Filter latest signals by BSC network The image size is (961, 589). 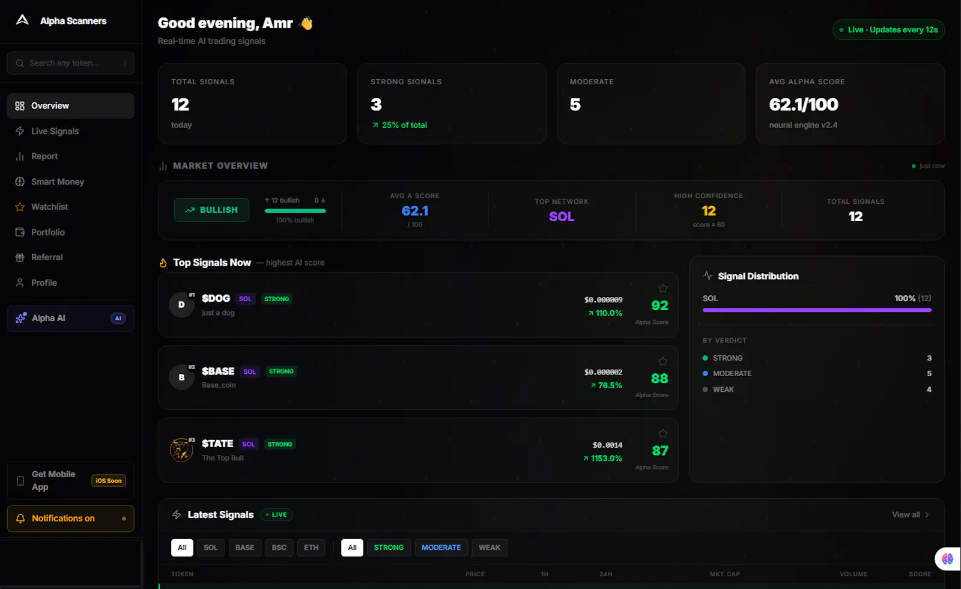tap(279, 548)
